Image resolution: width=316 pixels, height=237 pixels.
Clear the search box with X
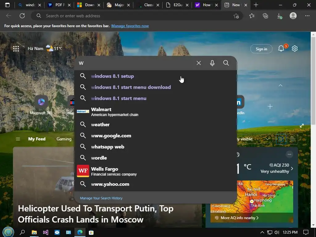coord(198,63)
